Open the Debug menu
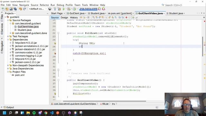The height and width of the screenshot is (116, 206). click(x=60, y=5)
